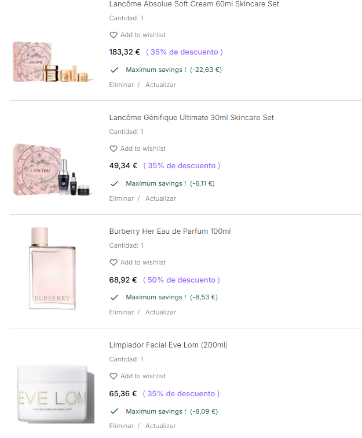Click Actualizar for Lancôme Absolue set
This screenshot has height=438, width=362.
(x=160, y=85)
